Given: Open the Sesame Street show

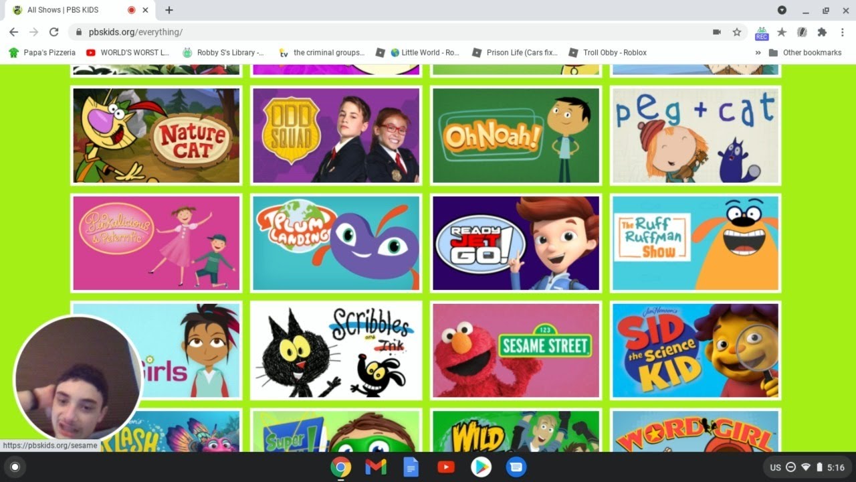Looking at the screenshot, I should (x=516, y=350).
